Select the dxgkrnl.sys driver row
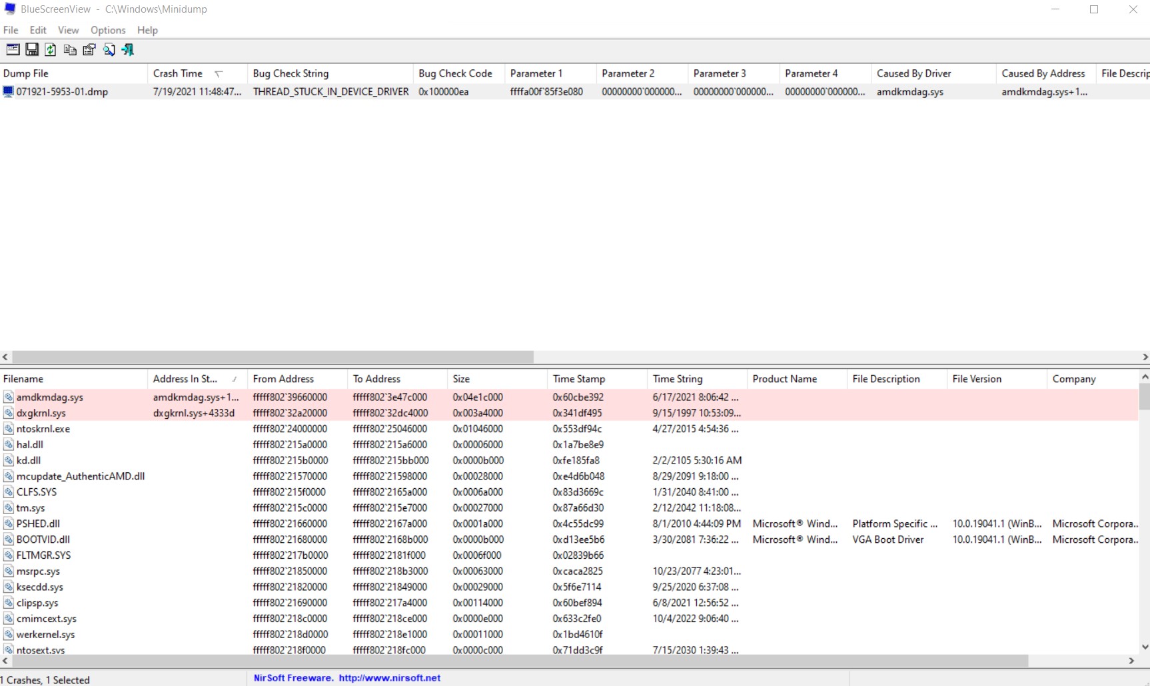 click(x=41, y=413)
